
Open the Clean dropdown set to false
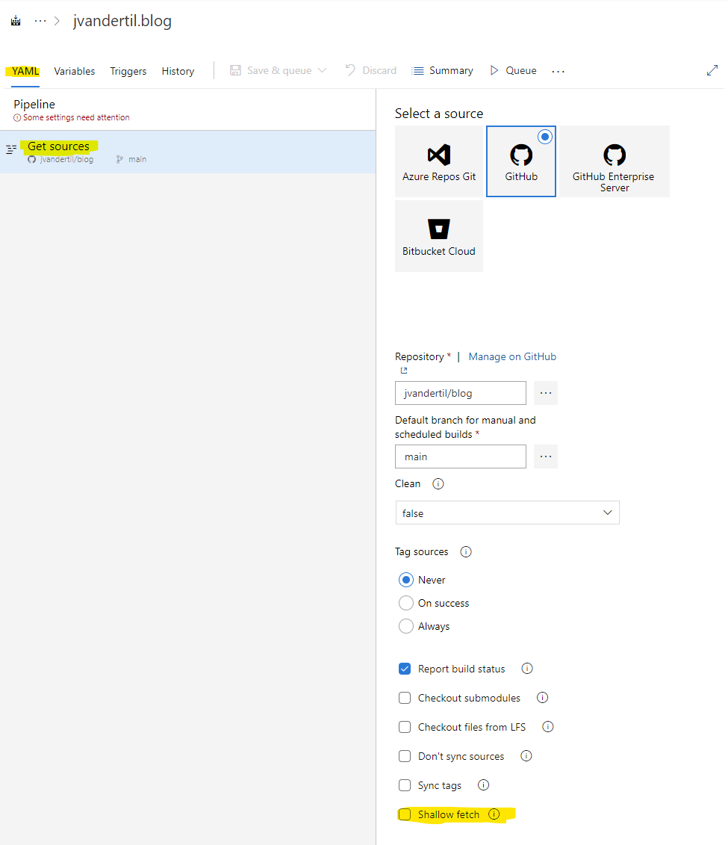click(507, 513)
